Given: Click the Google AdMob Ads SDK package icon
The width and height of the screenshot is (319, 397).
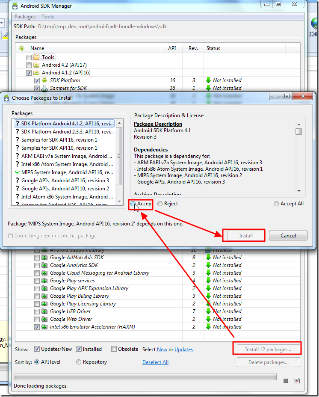Looking at the screenshot, I should point(44,258).
